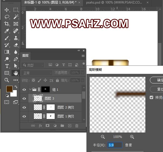Open the 类型 layer filter dropdown
The width and height of the screenshot is (163, 152).
point(33,65)
